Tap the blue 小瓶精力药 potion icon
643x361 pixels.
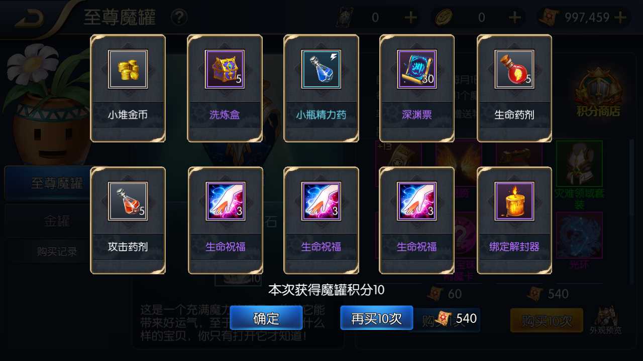(x=321, y=69)
